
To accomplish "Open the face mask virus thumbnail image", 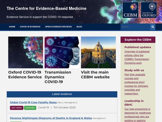I will click(62, 52).
